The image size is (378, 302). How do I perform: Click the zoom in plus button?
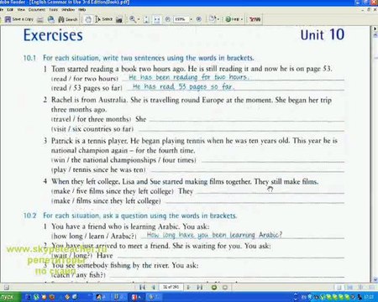click(x=198, y=19)
